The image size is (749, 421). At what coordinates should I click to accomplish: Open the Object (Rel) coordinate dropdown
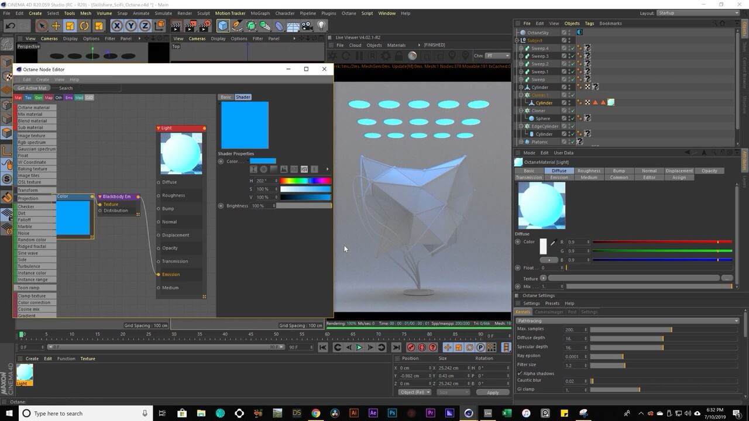pos(414,392)
